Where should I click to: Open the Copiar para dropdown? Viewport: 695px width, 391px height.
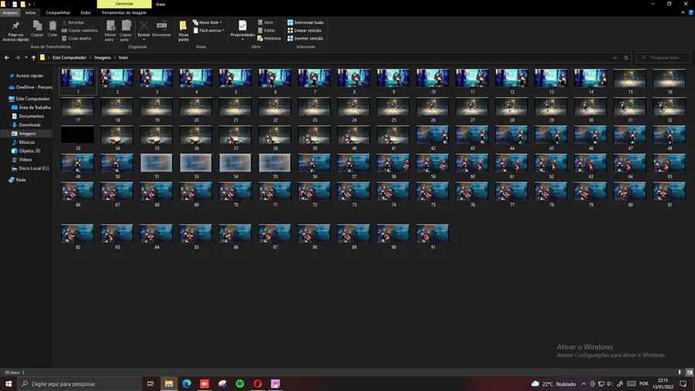126,31
